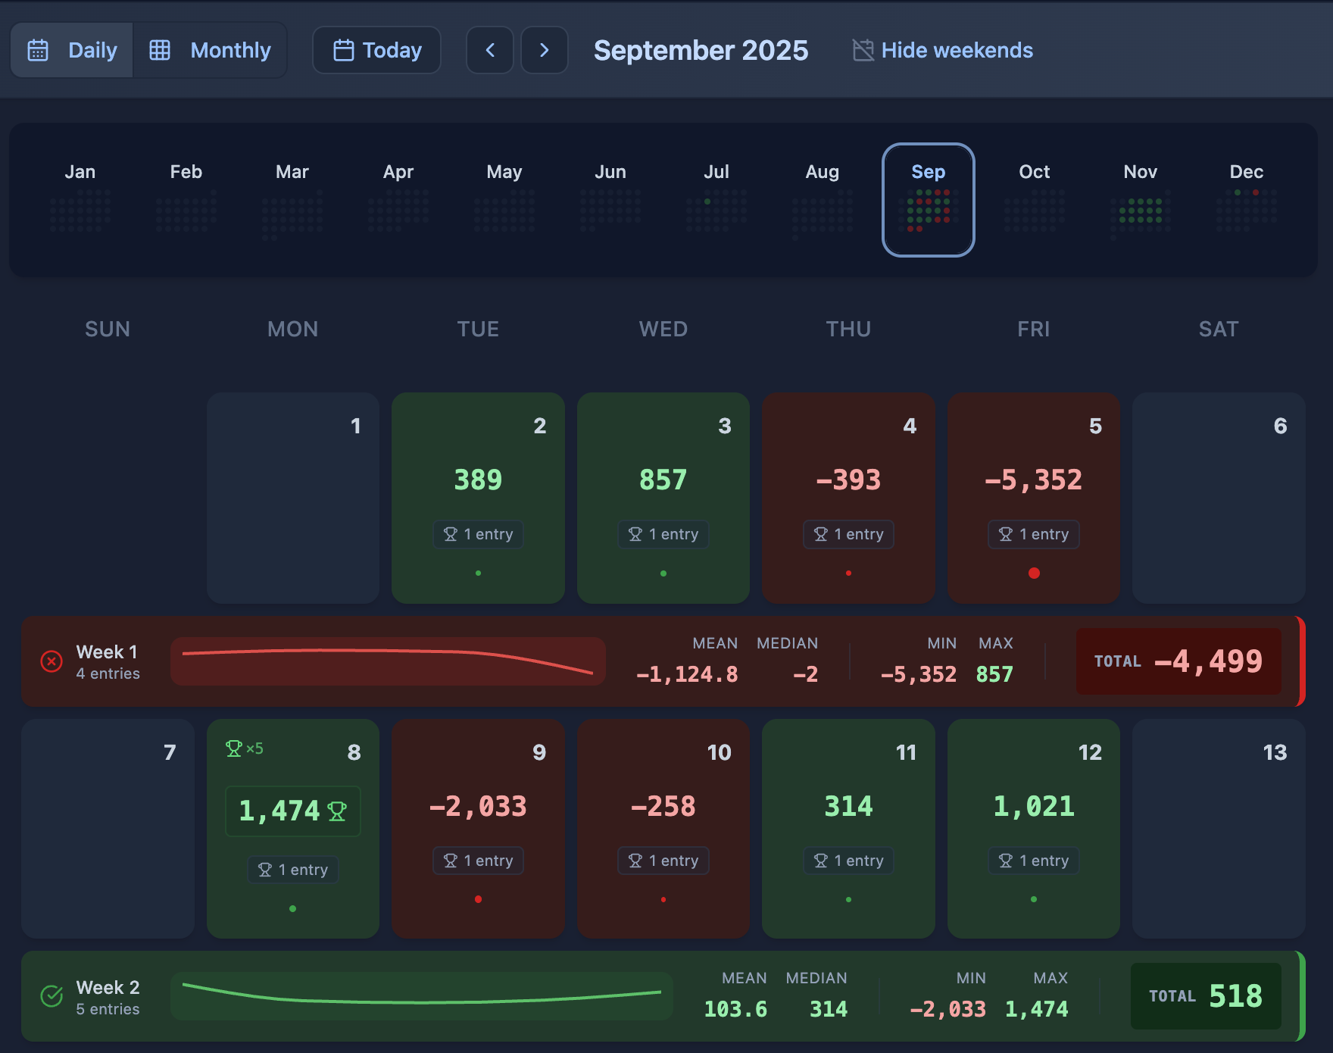Click the Week 1 red sparkline chart
The image size is (1333, 1053).
[388, 661]
